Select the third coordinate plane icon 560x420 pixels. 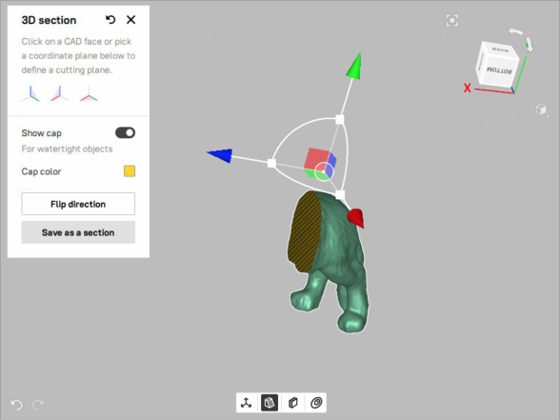point(89,94)
